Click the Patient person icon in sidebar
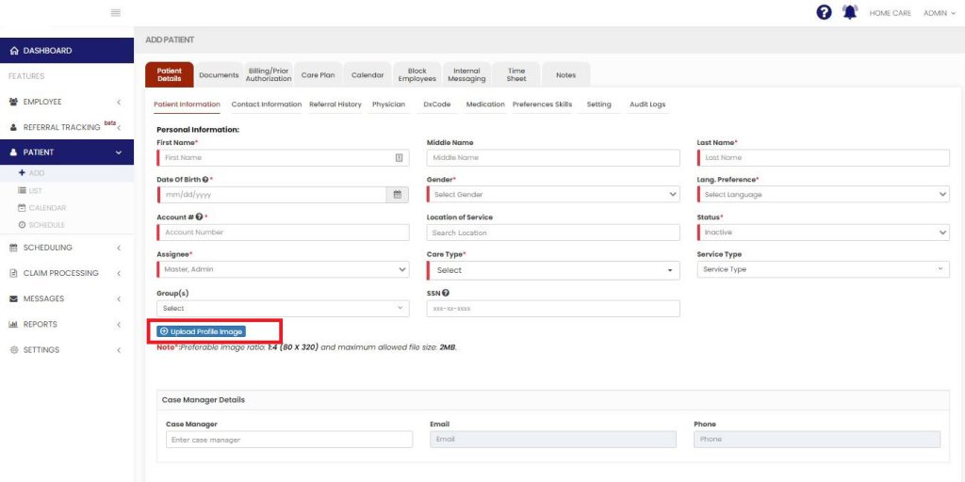965x482 pixels. (14, 153)
